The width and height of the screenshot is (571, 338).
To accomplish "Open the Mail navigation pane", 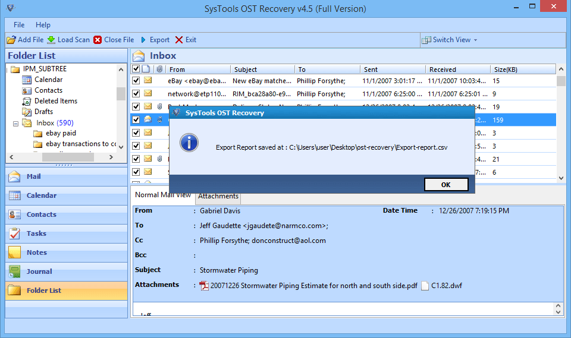I will tap(66, 176).
